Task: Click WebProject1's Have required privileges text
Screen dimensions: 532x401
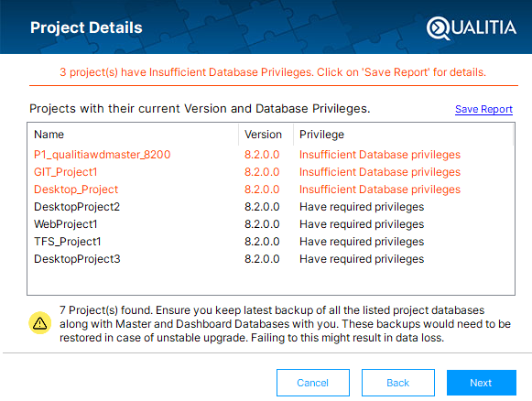Action: 362,224
